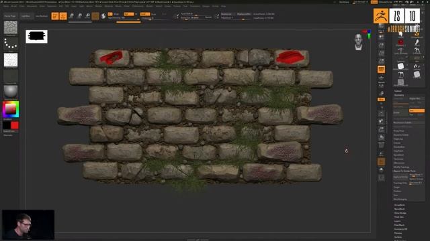Expand the DynaMesh section

pos(398,155)
